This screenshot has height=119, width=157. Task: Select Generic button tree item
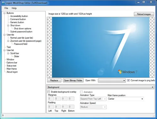(x=17, y=22)
